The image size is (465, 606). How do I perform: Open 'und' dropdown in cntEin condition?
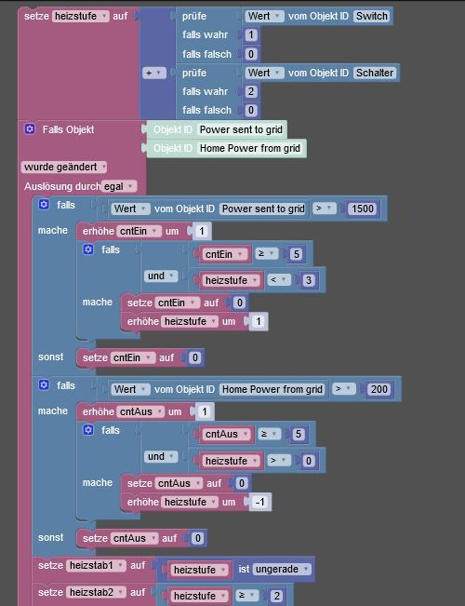point(161,276)
